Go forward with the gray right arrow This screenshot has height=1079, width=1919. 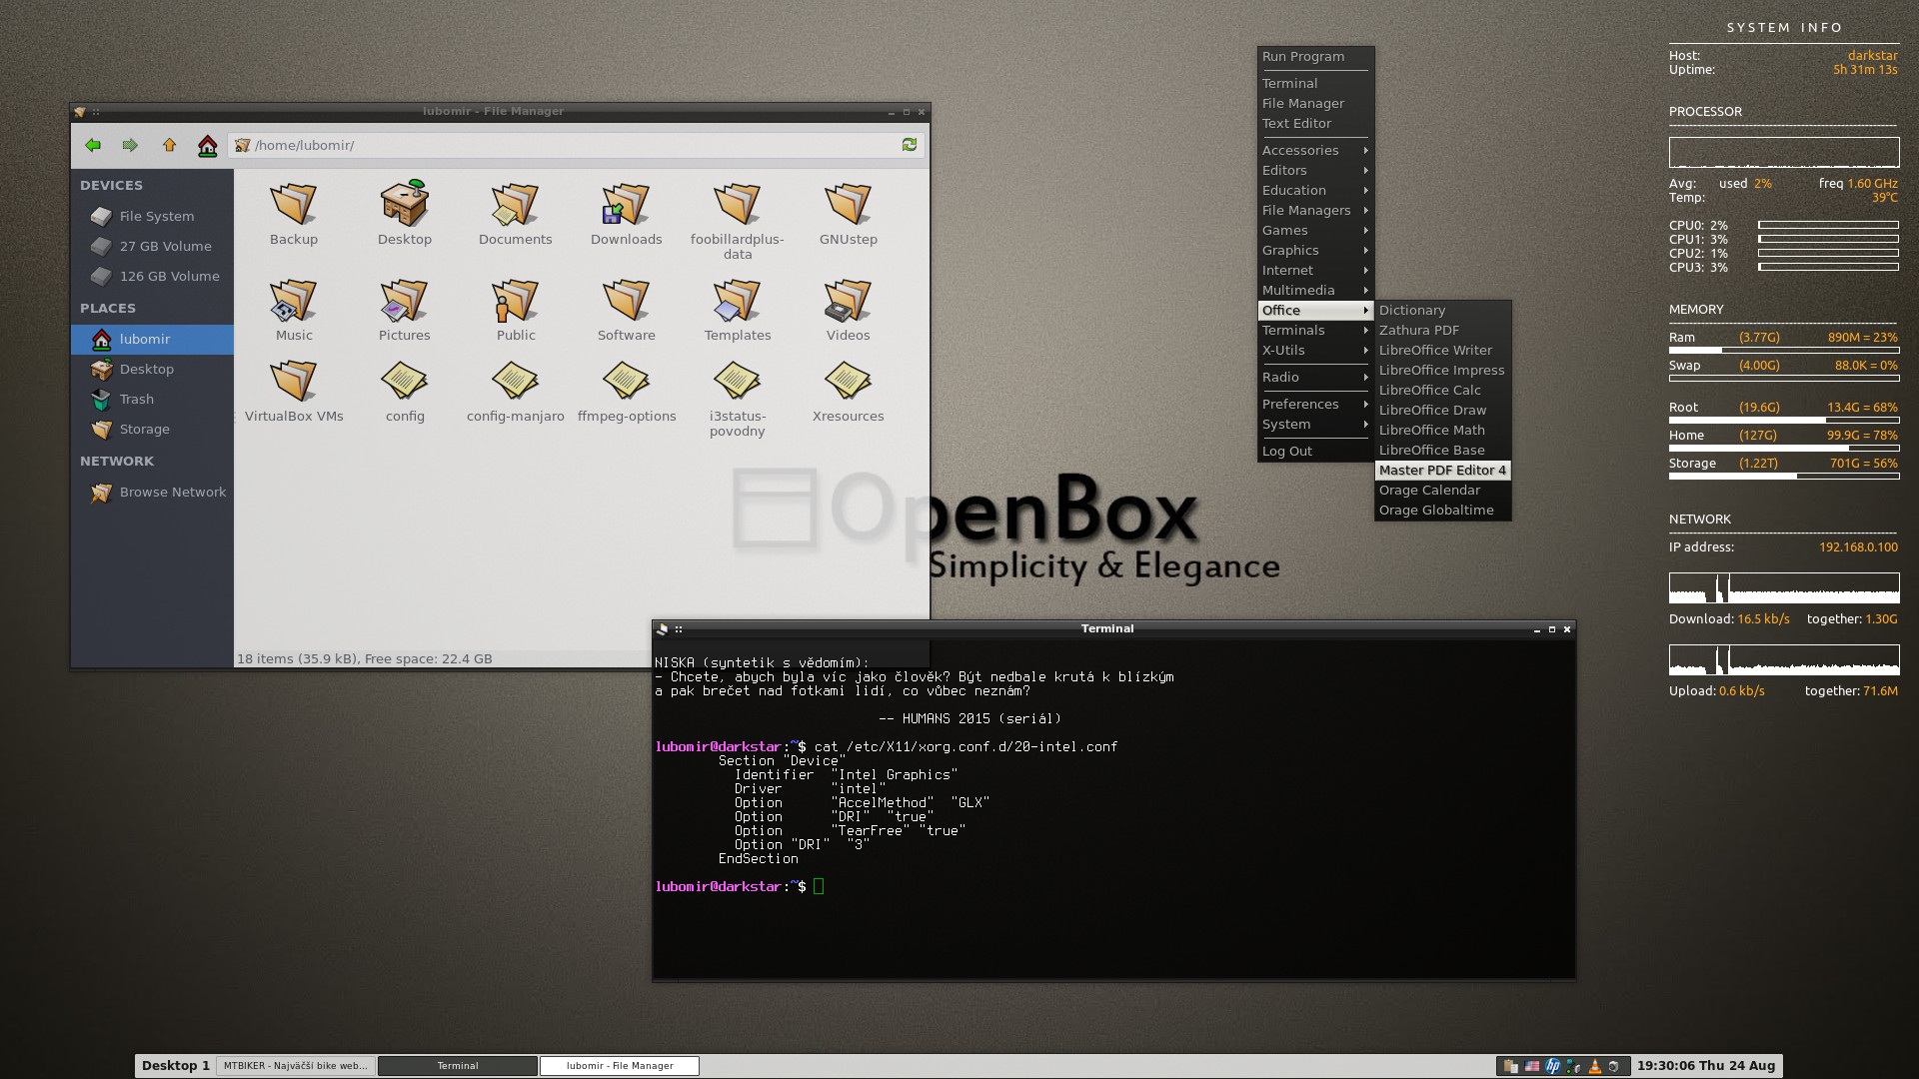(x=130, y=145)
